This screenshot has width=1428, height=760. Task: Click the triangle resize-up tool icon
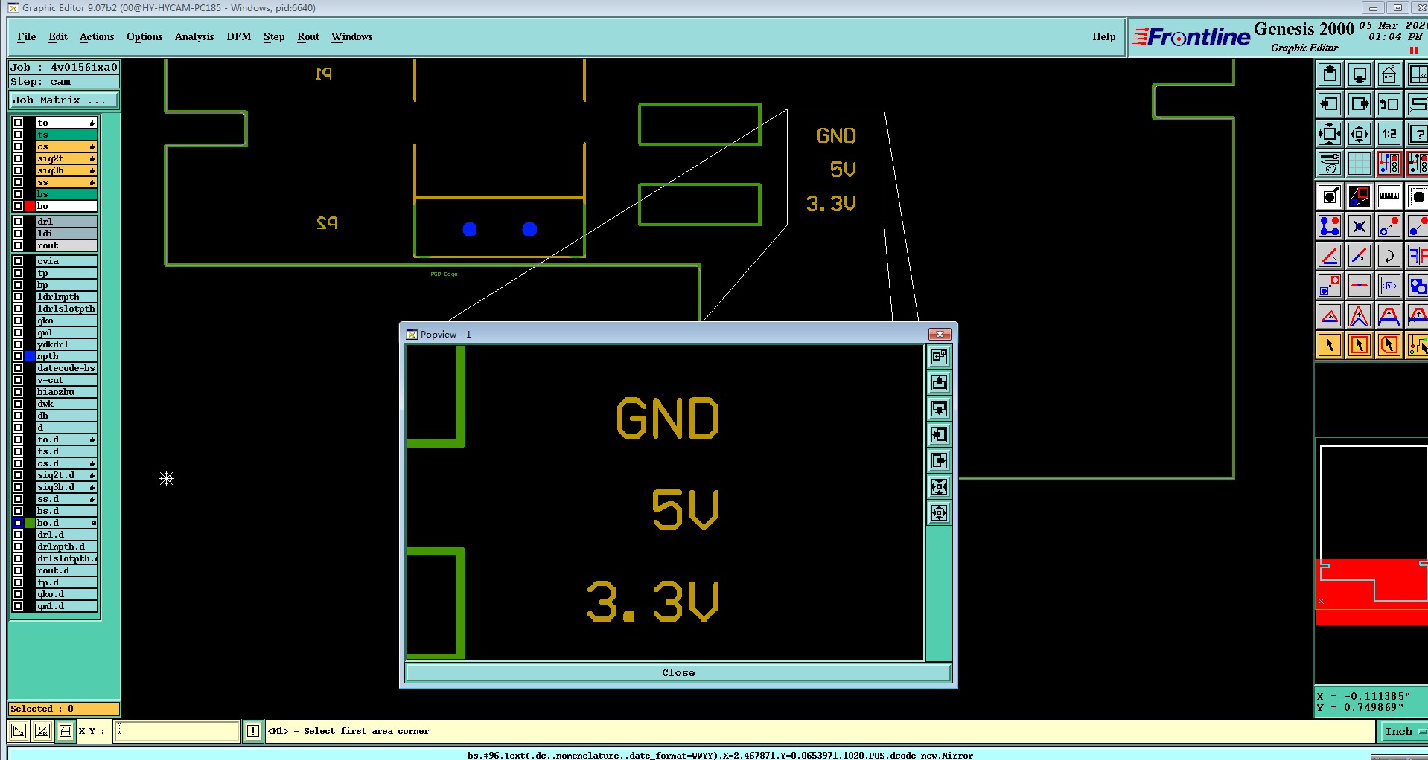click(1330, 315)
